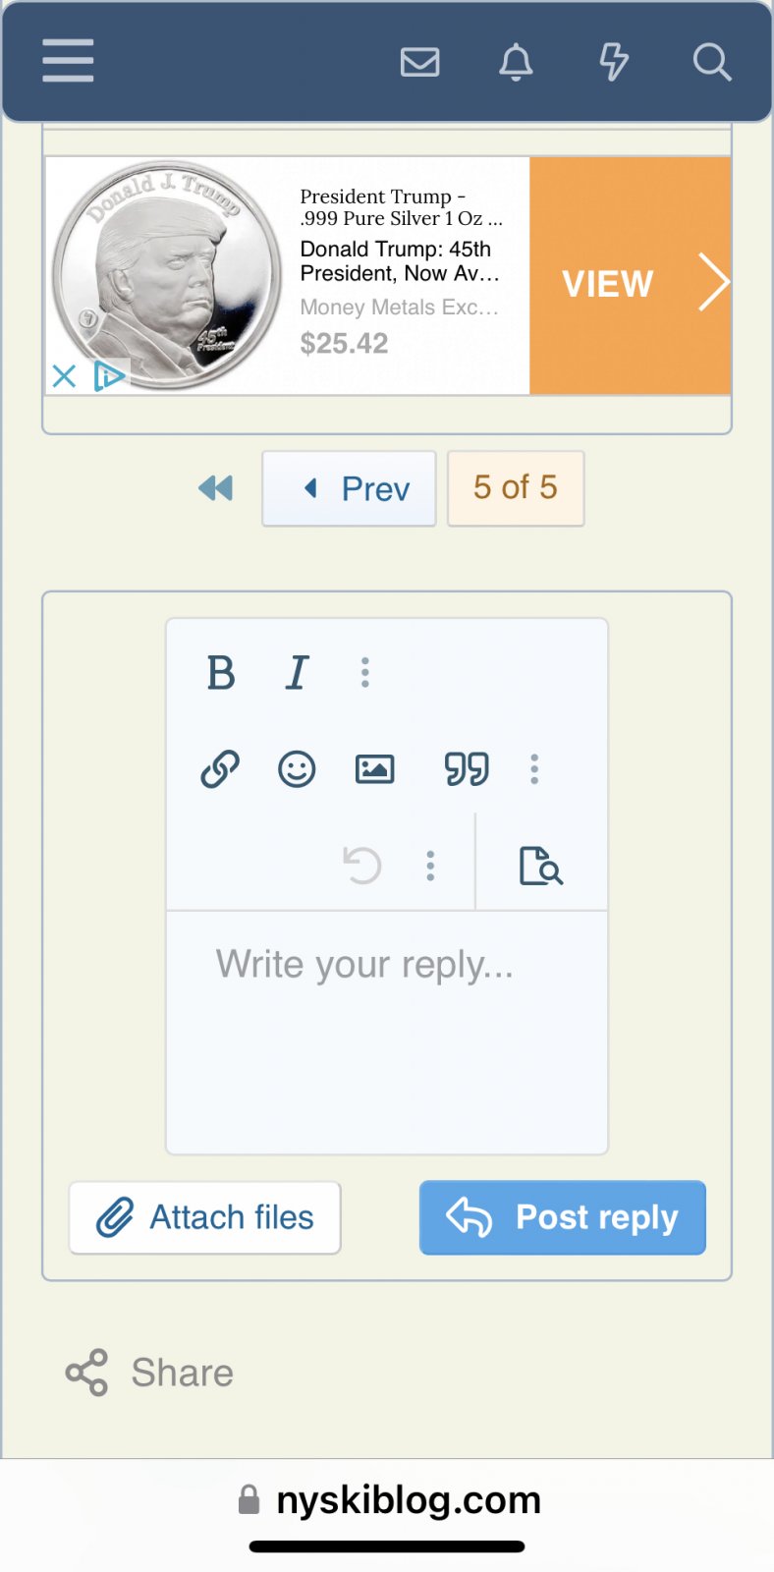Toggle bold text formatting
774x1572 pixels.
[221, 673]
